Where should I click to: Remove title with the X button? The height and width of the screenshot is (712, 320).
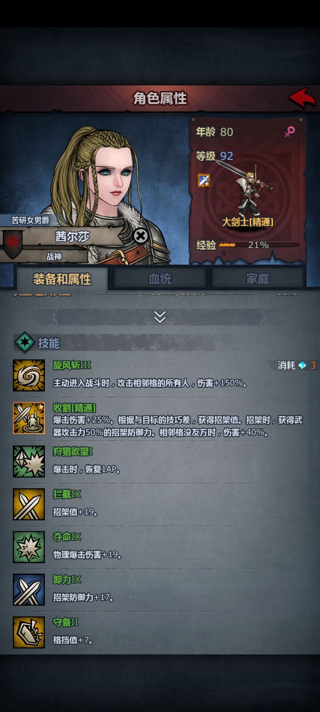(x=141, y=236)
